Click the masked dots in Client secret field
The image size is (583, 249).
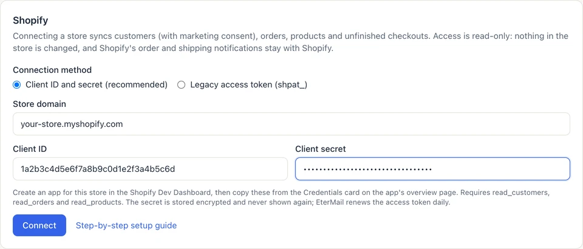[x=367, y=169]
